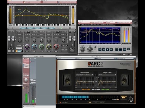
Task: Open the preset Untitled dropdown in PAZ header
Action: [x=111, y=23]
